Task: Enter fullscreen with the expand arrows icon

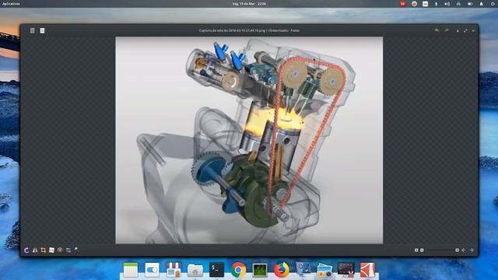Action: coord(465,30)
